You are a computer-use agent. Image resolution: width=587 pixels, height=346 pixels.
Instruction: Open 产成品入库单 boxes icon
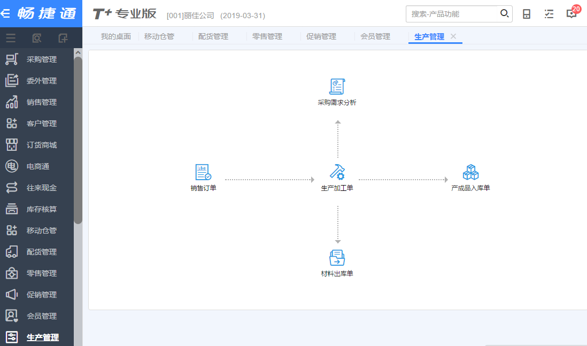click(x=470, y=172)
